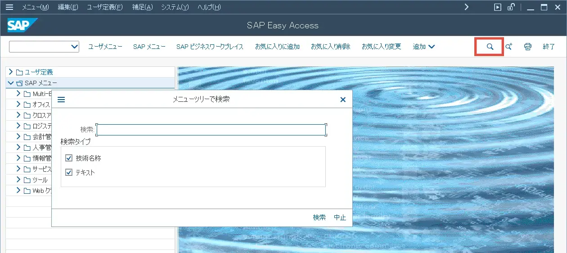Uncheck the 技術名称 checkbox
Image resolution: width=567 pixels, height=253 pixels.
pos(69,158)
